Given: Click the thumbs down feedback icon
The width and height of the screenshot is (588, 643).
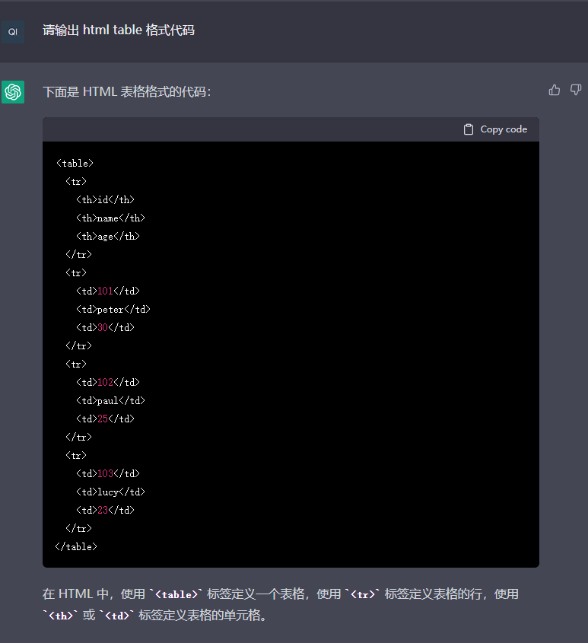Looking at the screenshot, I should [576, 90].
